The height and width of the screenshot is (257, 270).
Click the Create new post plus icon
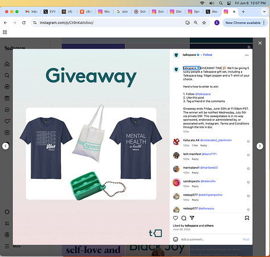(7, 133)
